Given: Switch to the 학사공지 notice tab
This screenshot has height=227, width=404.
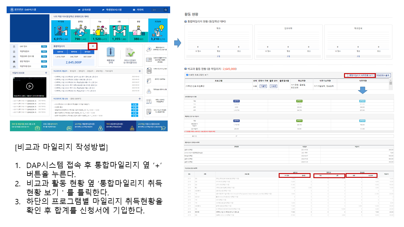Looking at the screenshot, I should pyautogui.click(x=73, y=71).
